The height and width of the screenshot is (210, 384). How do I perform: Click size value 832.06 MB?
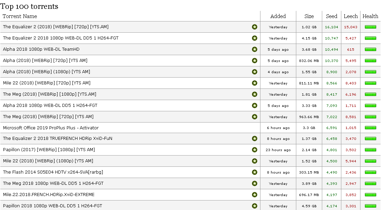(309, 61)
